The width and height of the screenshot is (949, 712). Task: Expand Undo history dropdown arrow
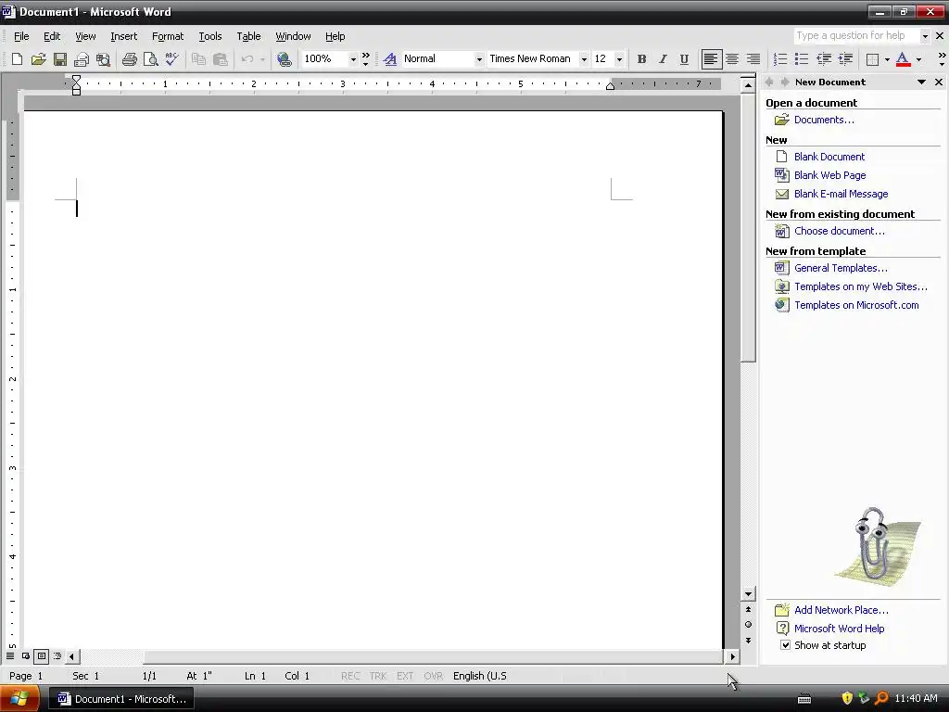(x=262, y=59)
